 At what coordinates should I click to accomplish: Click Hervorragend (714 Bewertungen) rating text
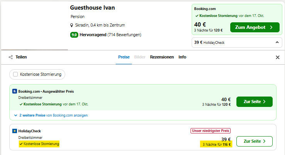click(110, 35)
